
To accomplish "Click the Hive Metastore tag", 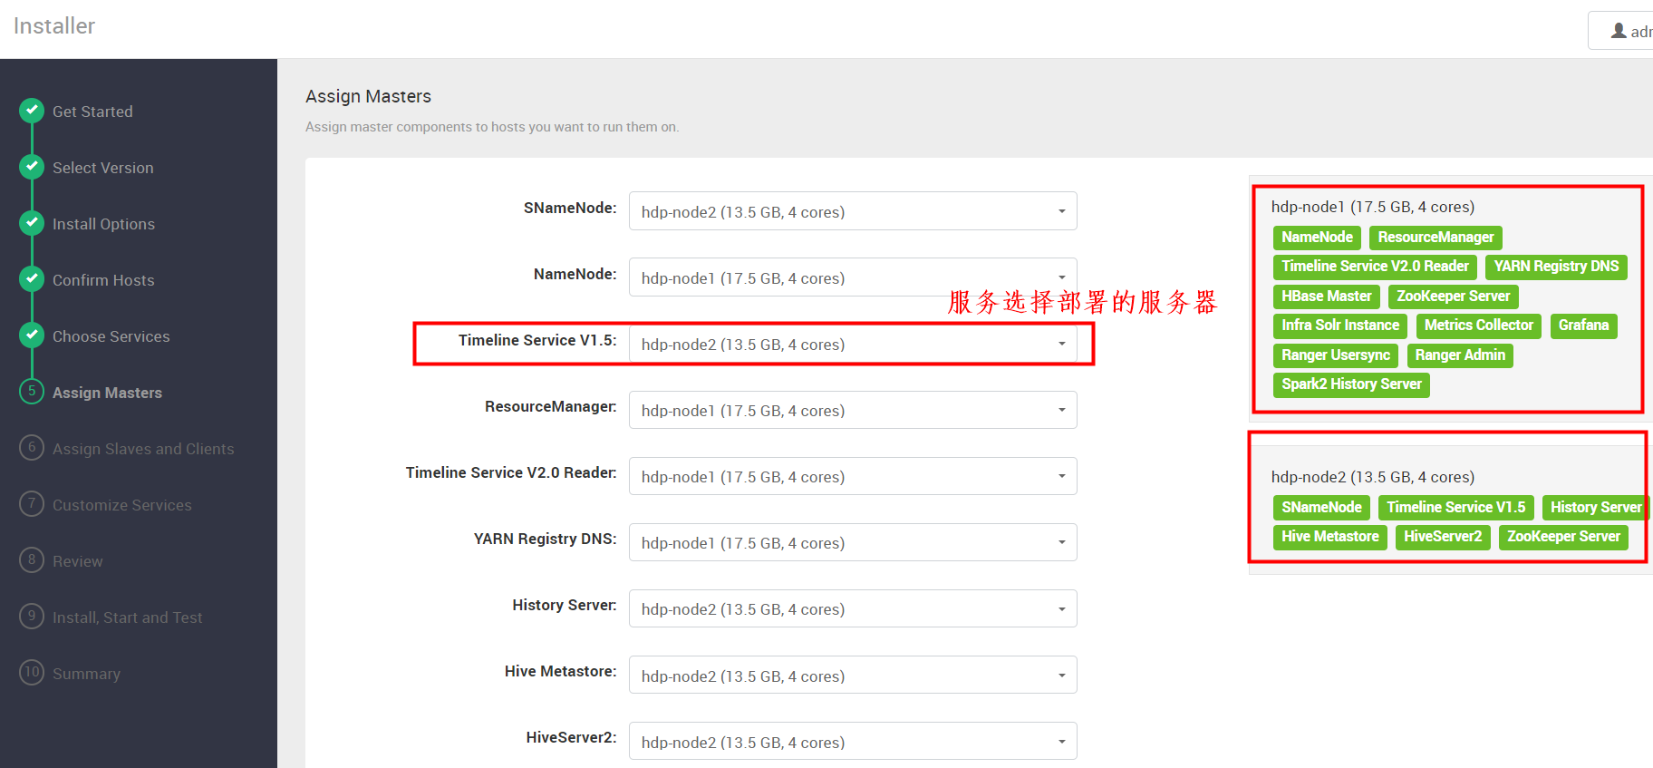I will pos(1330,537).
